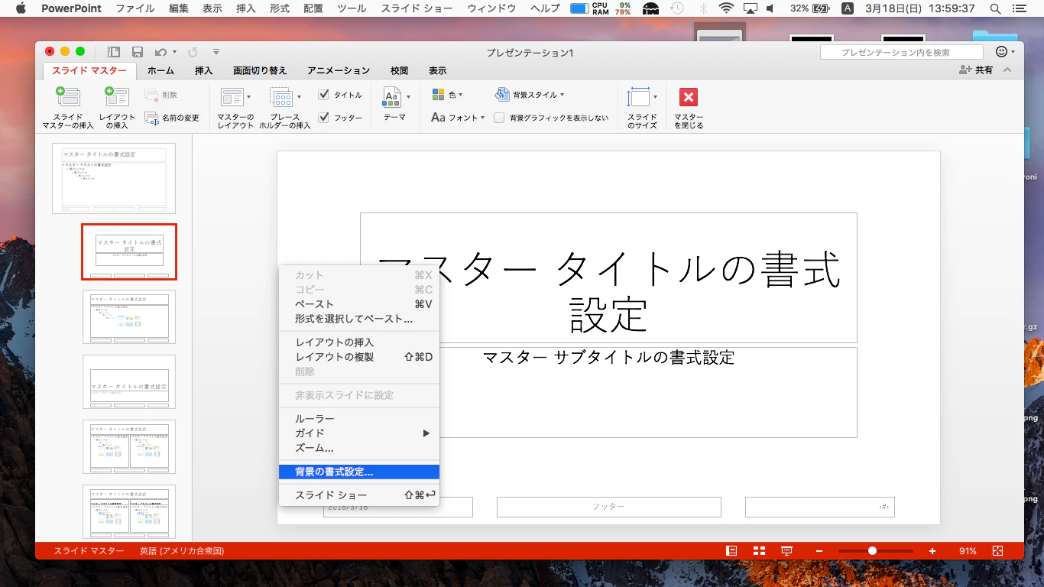Click the save icon in title bar
The image size is (1044, 587).
point(138,52)
